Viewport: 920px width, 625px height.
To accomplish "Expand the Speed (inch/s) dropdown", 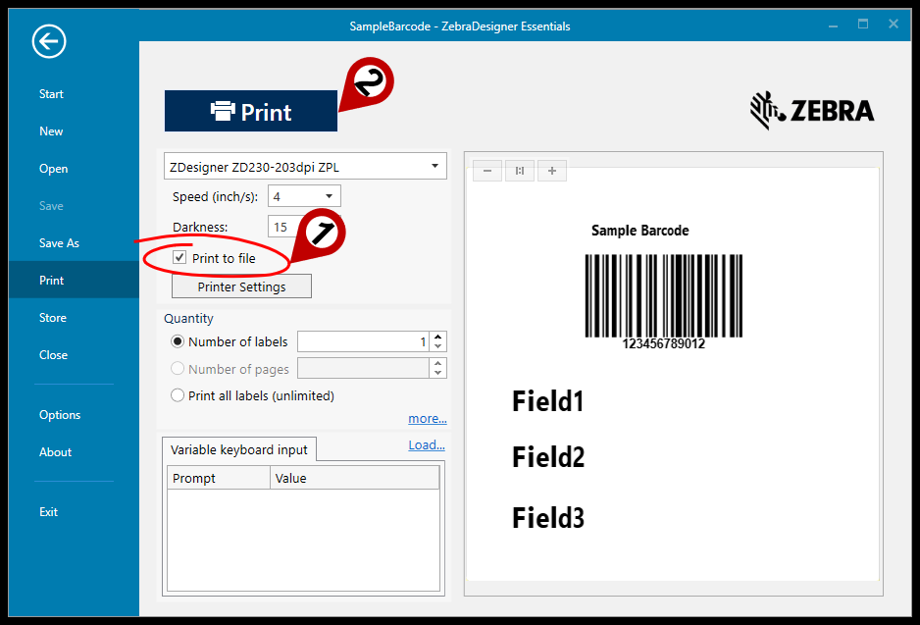I will point(330,196).
